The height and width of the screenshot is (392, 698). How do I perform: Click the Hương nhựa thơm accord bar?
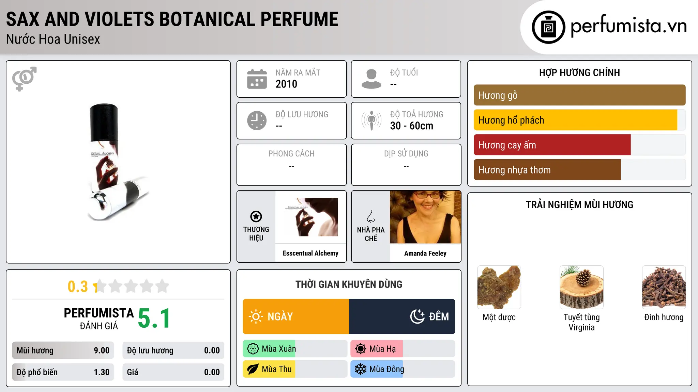click(x=579, y=170)
